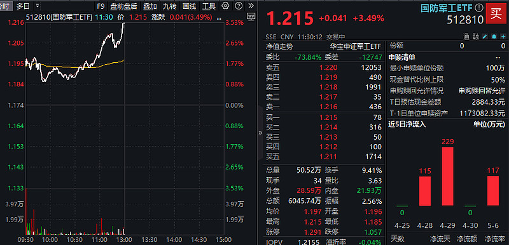The width and height of the screenshot is (509, 245).
Task: Click the info exclamation icon beside 国防军工ETF
Action: pyautogui.click(x=479, y=8)
